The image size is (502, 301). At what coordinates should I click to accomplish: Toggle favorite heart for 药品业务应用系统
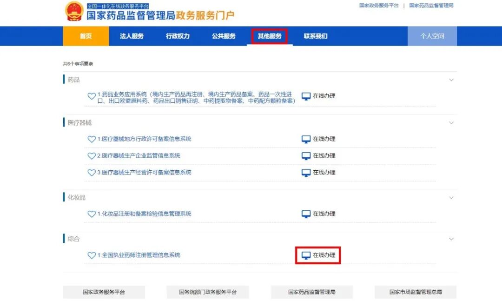92,96
